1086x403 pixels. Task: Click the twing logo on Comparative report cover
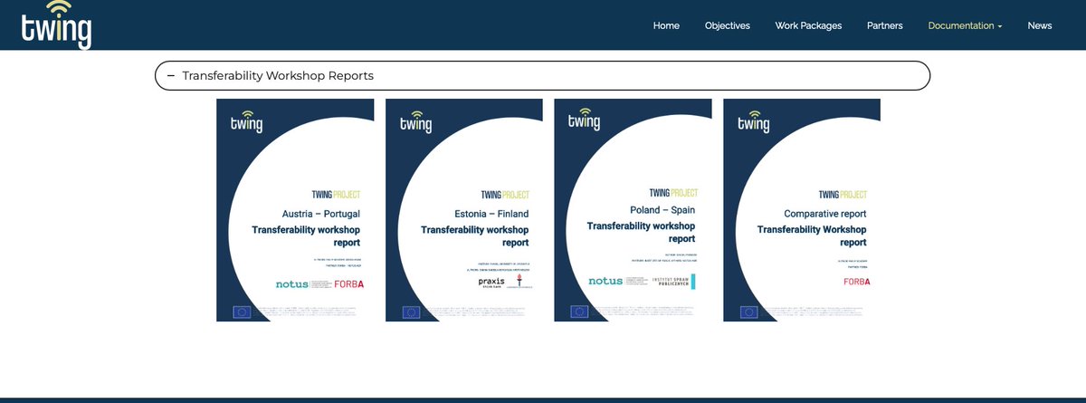754,120
